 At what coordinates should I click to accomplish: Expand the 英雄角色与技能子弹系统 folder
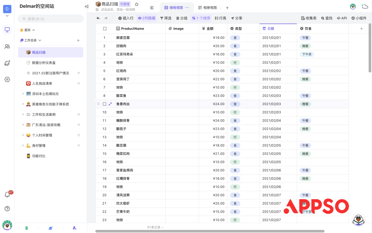click(23, 104)
